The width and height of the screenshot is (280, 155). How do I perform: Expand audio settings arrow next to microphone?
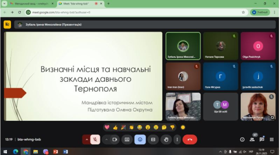coord(86,139)
